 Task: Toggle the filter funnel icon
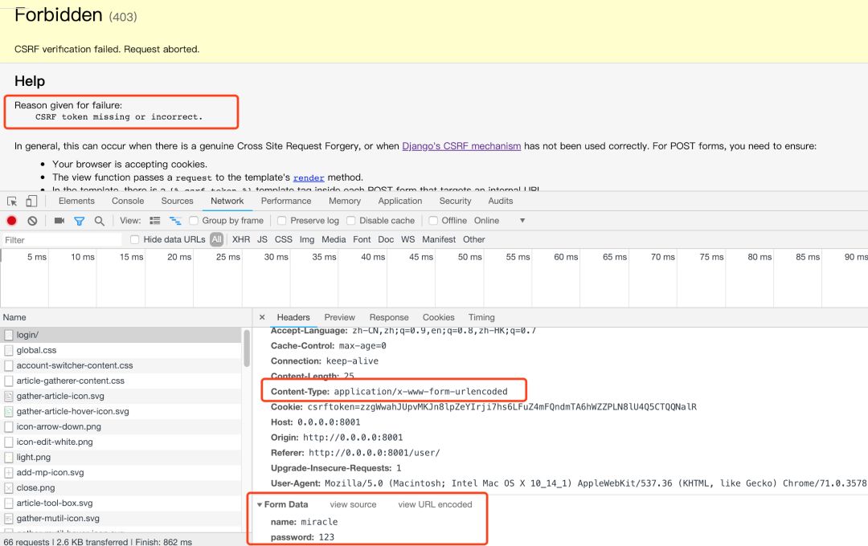click(79, 221)
